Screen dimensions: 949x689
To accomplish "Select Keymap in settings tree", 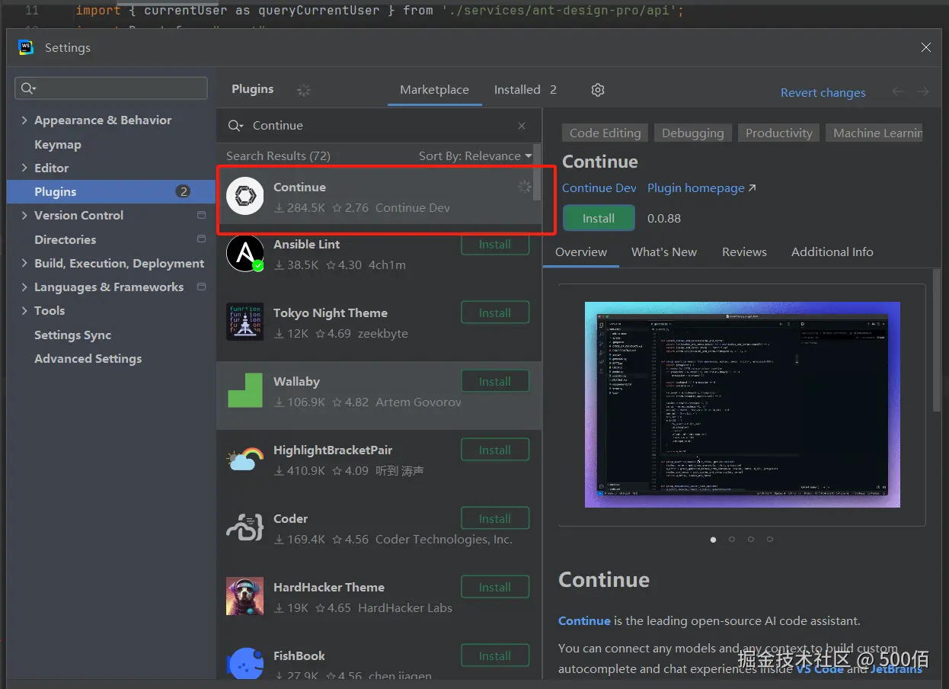I will pos(58,144).
